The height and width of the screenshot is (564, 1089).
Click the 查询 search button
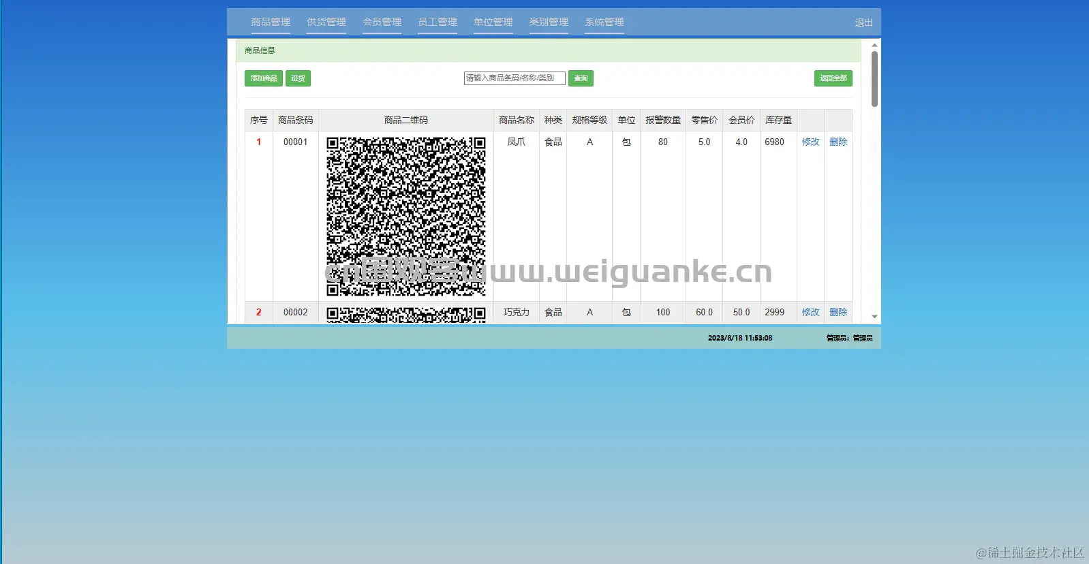581,78
